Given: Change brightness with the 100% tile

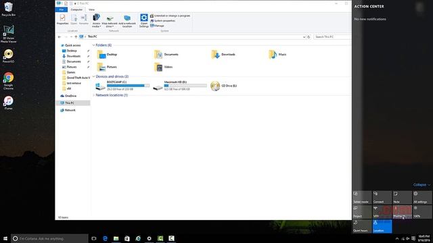Looking at the screenshot, I should point(422,212).
